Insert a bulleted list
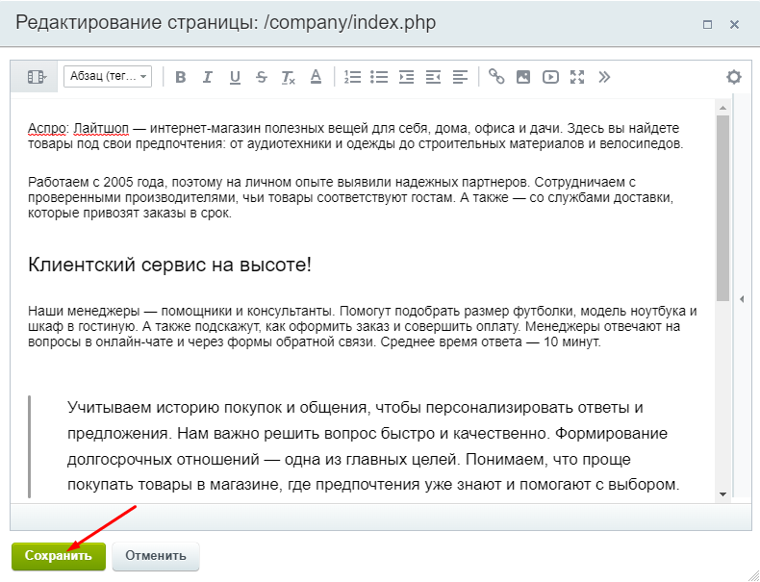 coord(379,77)
